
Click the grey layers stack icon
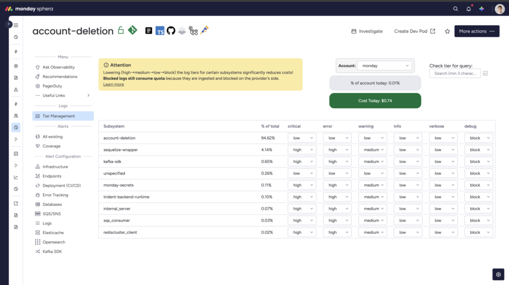[182, 31]
